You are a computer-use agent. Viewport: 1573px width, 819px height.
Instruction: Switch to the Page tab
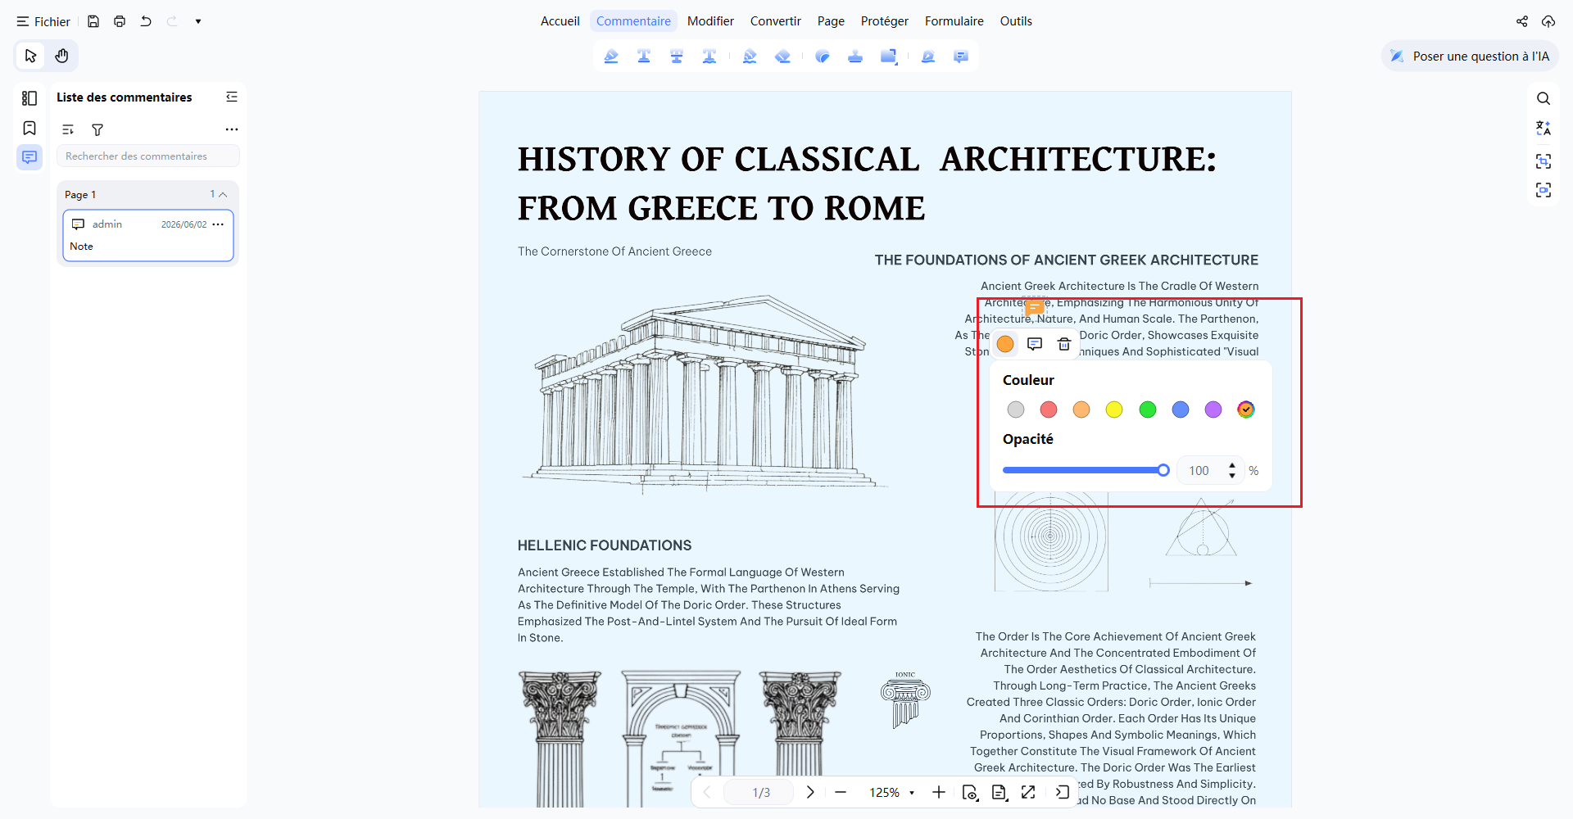tap(831, 21)
